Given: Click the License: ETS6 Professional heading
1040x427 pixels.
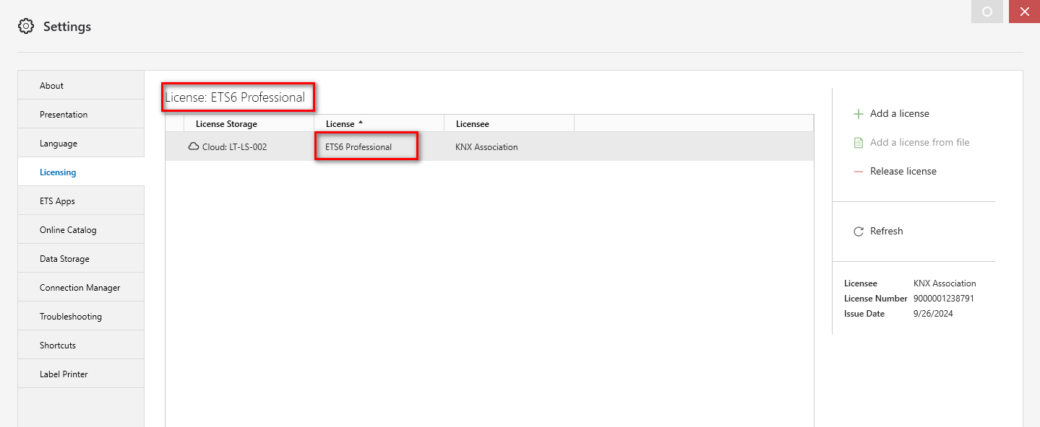Looking at the screenshot, I should click(235, 97).
